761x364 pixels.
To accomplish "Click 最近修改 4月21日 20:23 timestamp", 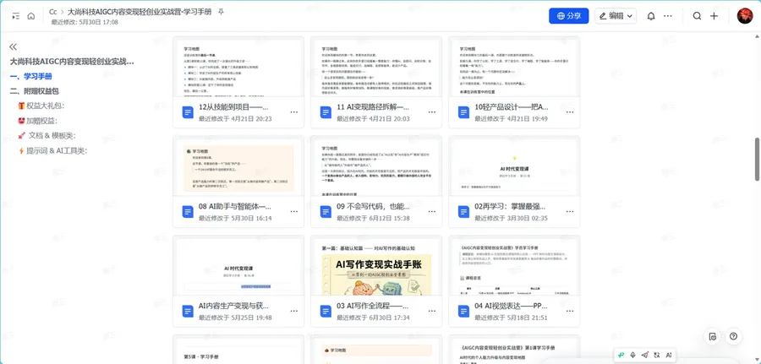I will point(235,119).
